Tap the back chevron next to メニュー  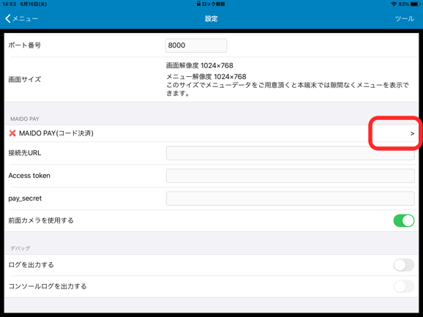coord(8,18)
